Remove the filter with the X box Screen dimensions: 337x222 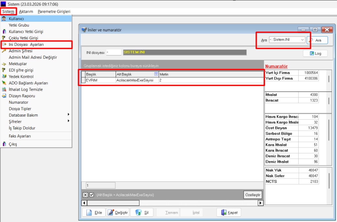click(x=85, y=195)
